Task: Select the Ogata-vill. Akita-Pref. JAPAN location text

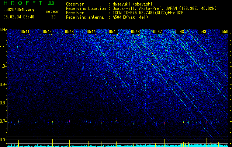Action: coord(165,8)
